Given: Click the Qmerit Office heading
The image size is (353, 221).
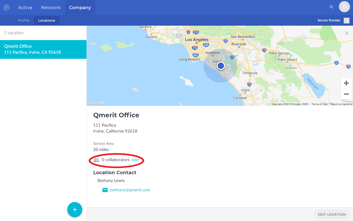Looking at the screenshot, I should (x=116, y=115).
